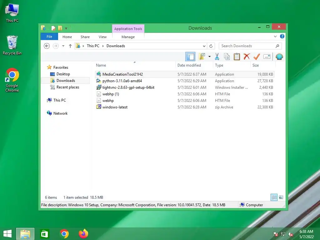Click the python installer file icon
This screenshot has width=320, height=240.
(98, 81)
